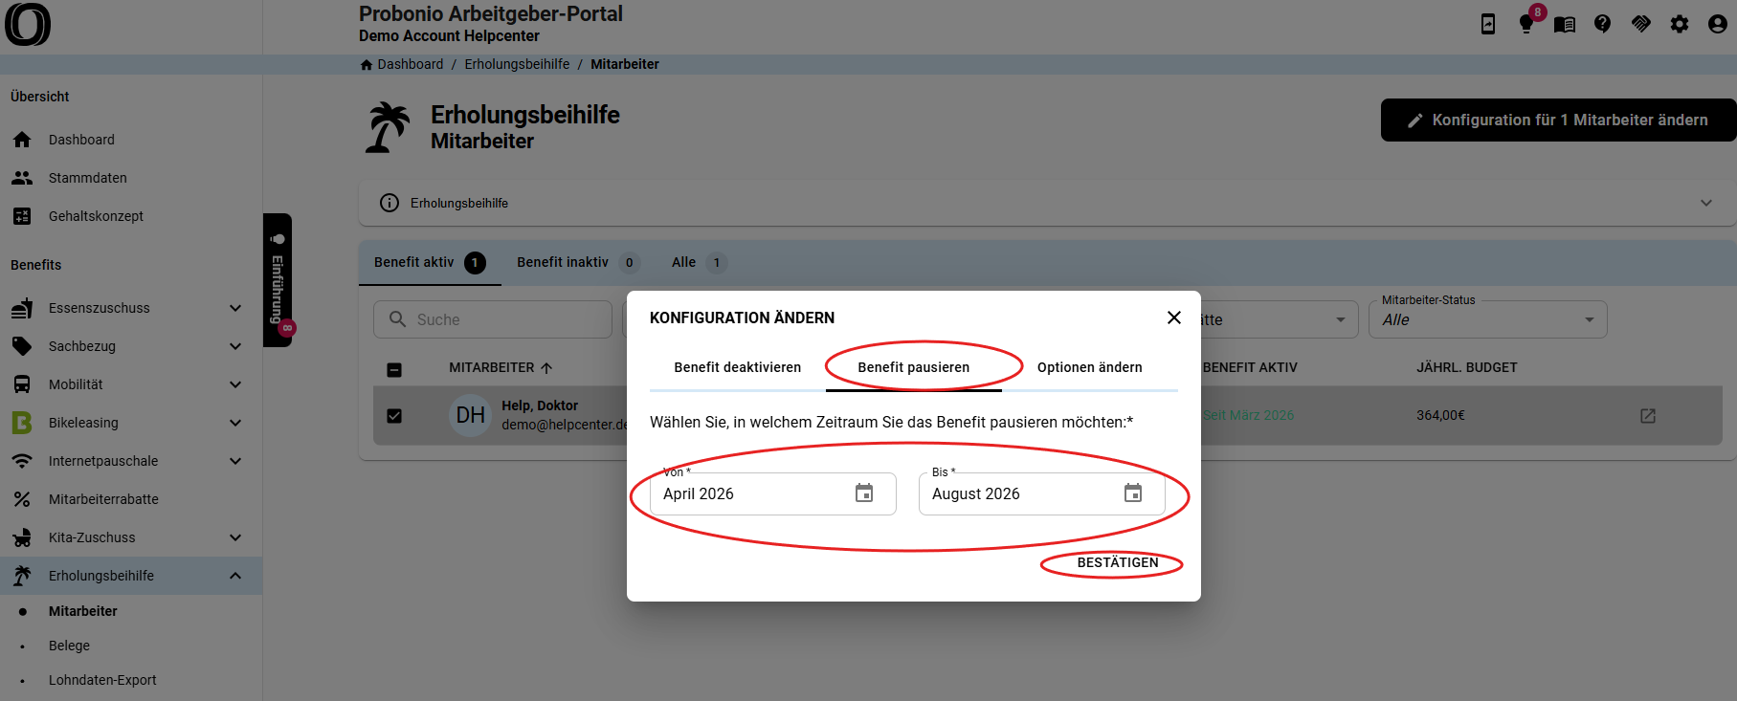This screenshot has height=701, width=1737.
Task: Open Mitarbeiter under Erholungsbeihilfe sidebar
Action: pos(83,611)
